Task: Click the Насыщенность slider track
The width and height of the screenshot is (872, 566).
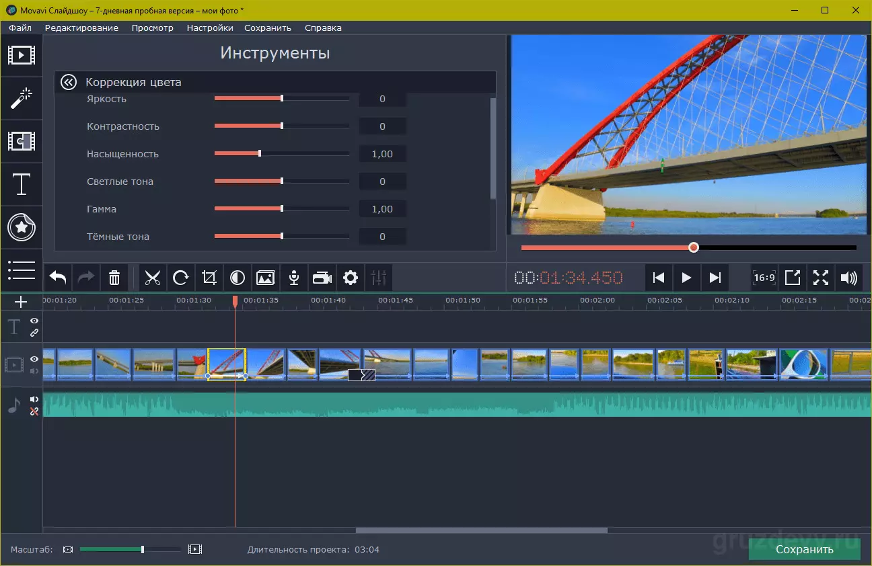Action: click(x=282, y=154)
